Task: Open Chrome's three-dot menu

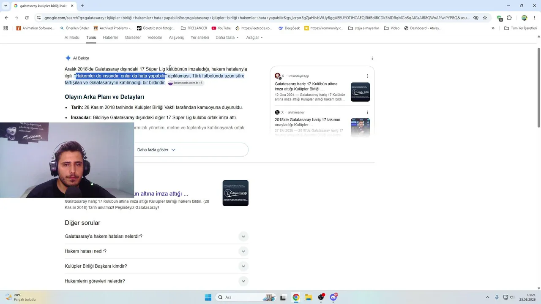Action: [x=535, y=18]
